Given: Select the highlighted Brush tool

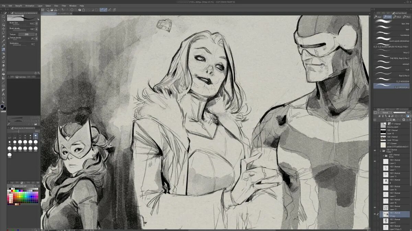Looking at the screenshot, I should (3, 50).
